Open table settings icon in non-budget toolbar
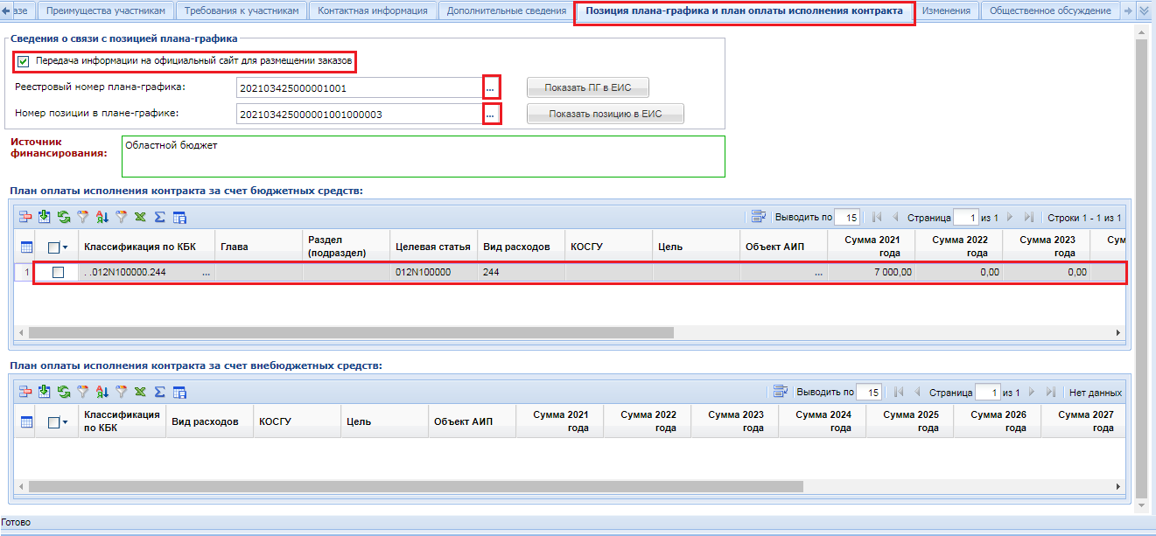Screen dimensions: 1156x536 tap(179, 392)
